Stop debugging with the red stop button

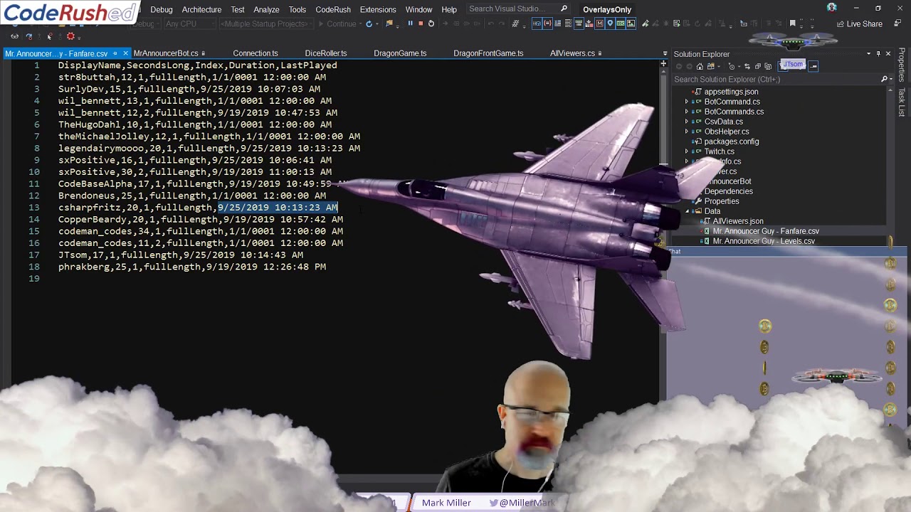tap(421, 23)
